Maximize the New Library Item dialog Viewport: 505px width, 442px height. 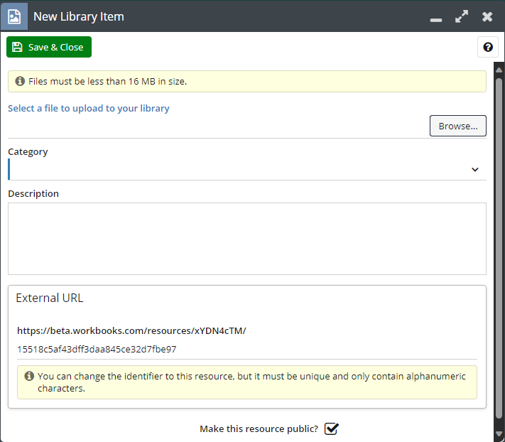[462, 16]
